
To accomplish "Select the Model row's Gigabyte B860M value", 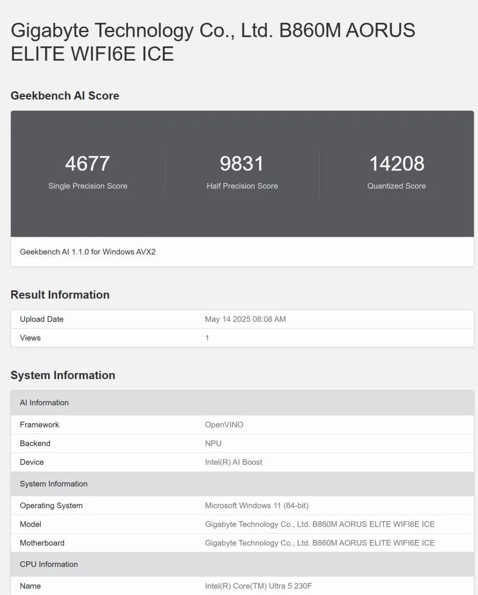I will (x=320, y=524).
